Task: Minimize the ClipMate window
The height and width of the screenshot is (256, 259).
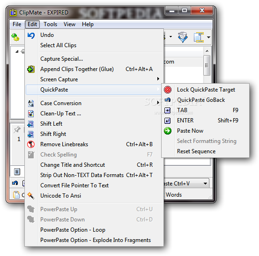Action: [x=172, y=11]
